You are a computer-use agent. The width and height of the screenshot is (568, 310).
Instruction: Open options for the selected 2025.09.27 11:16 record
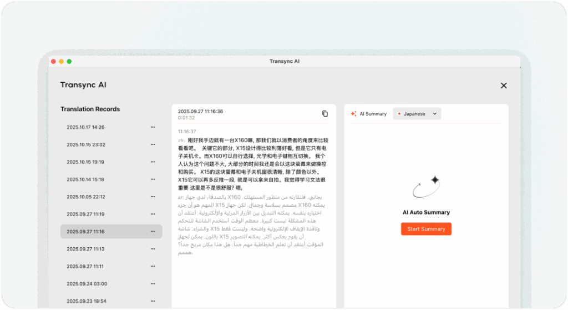tap(153, 232)
